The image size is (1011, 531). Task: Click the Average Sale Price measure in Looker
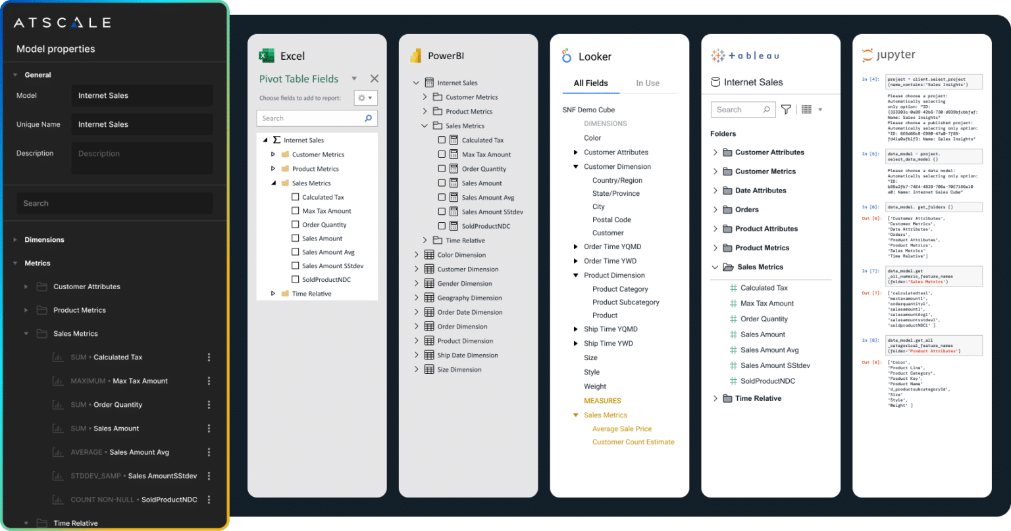621,428
